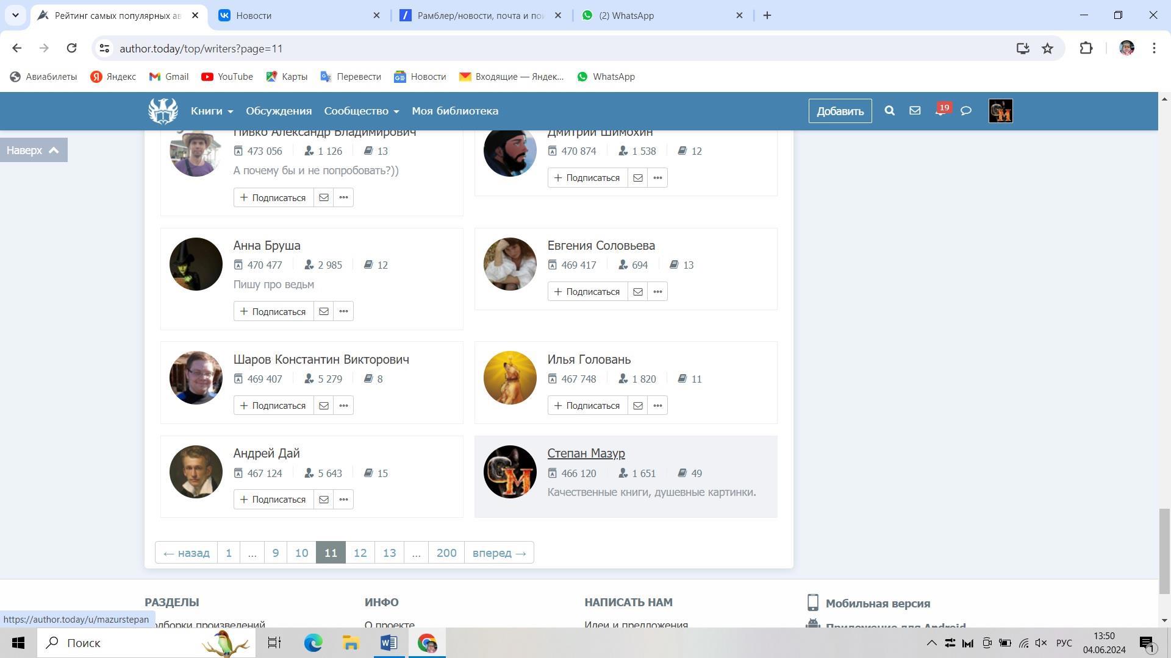Go to page 12 in pagination

(x=360, y=553)
